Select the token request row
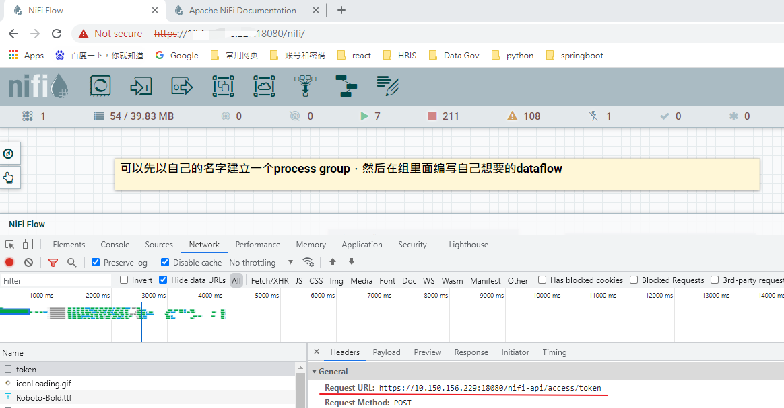The image size is (784, 408). tap(148, 369)
